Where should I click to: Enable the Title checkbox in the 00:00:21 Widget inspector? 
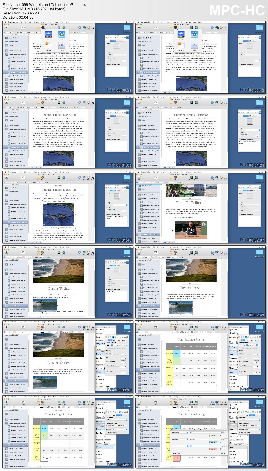coord(107,53)
